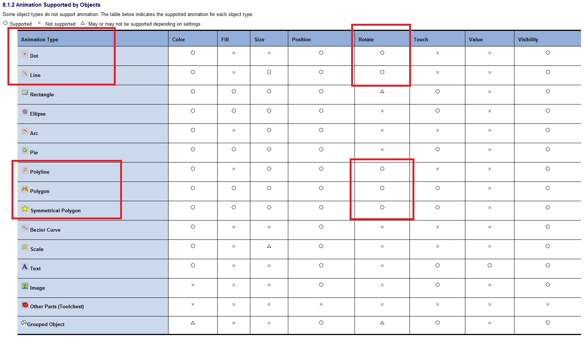Click the Size triangle symbol in Scale row

pyautogui.click(x=269, y=246)
